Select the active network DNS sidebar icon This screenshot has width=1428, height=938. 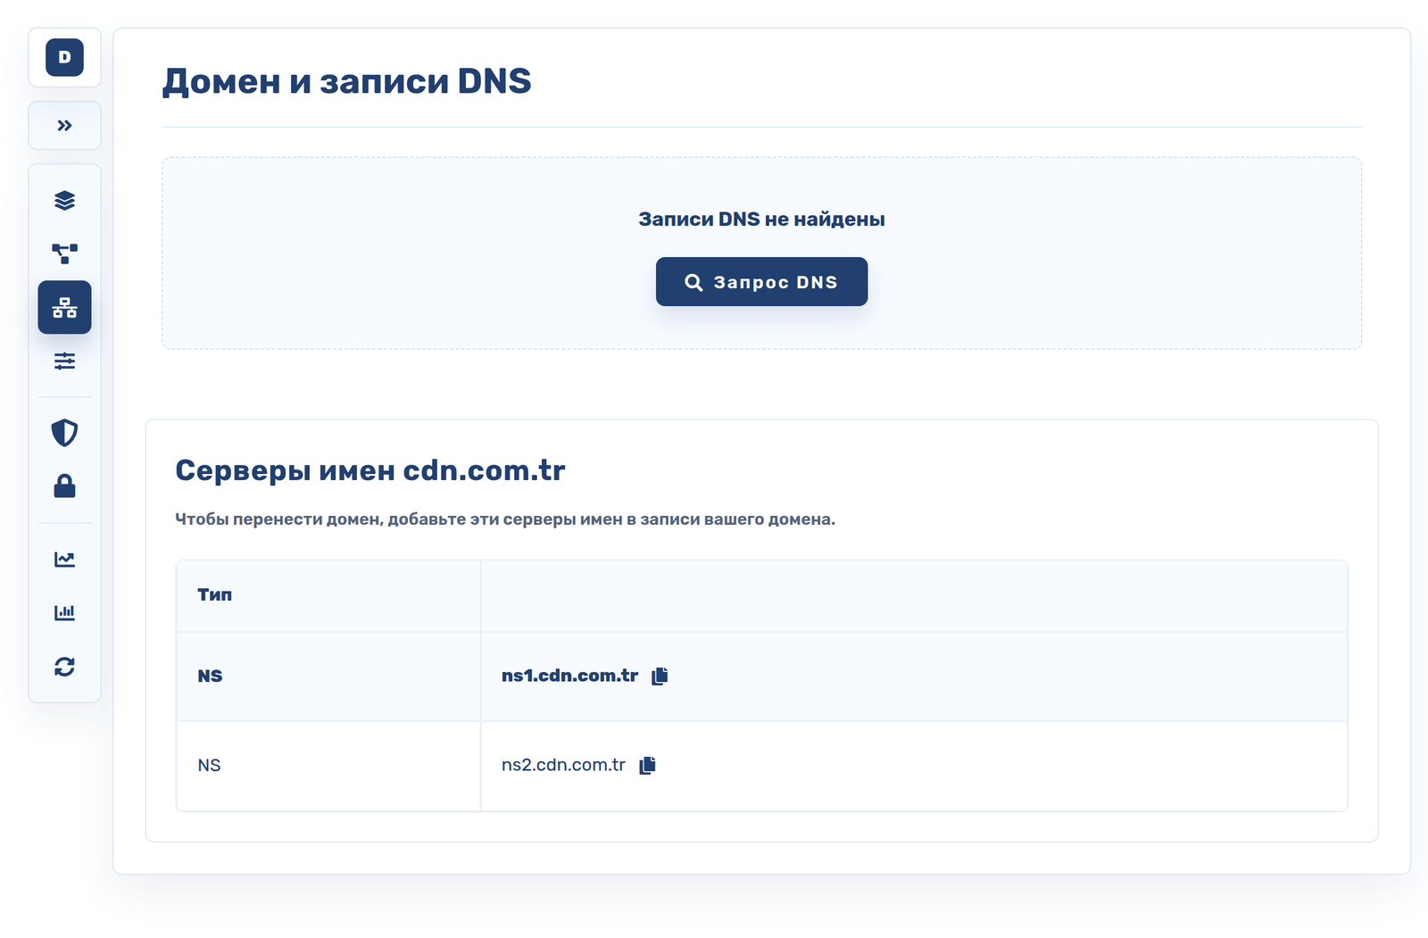pyautogui.click(x=64, y=307)
